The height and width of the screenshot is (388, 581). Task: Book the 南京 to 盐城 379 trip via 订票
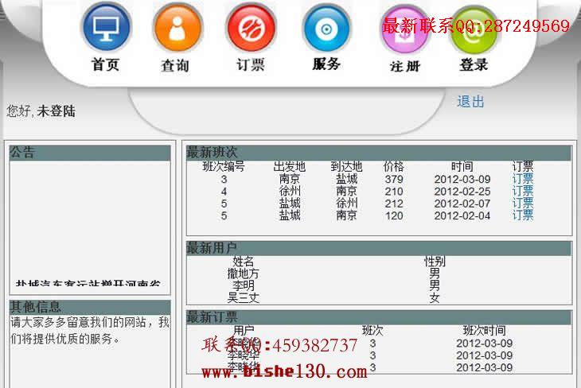523,179
